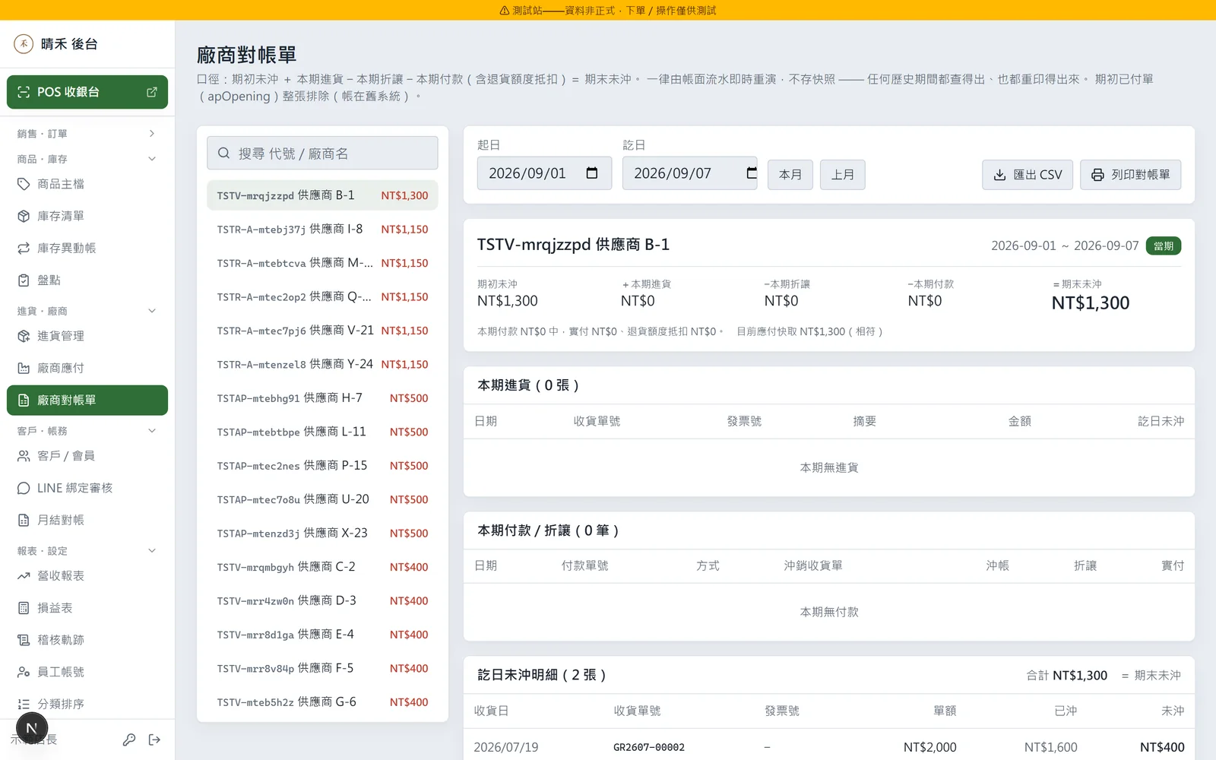Viewport: 1216px width, 760px height.
Task: Click receipt number GR2607-00002
Action: pos(649,748)
